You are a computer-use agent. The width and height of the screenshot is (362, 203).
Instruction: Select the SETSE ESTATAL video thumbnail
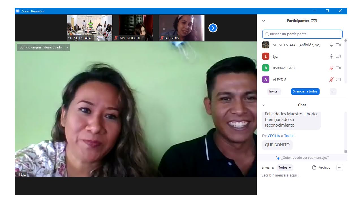click(90, 28)
